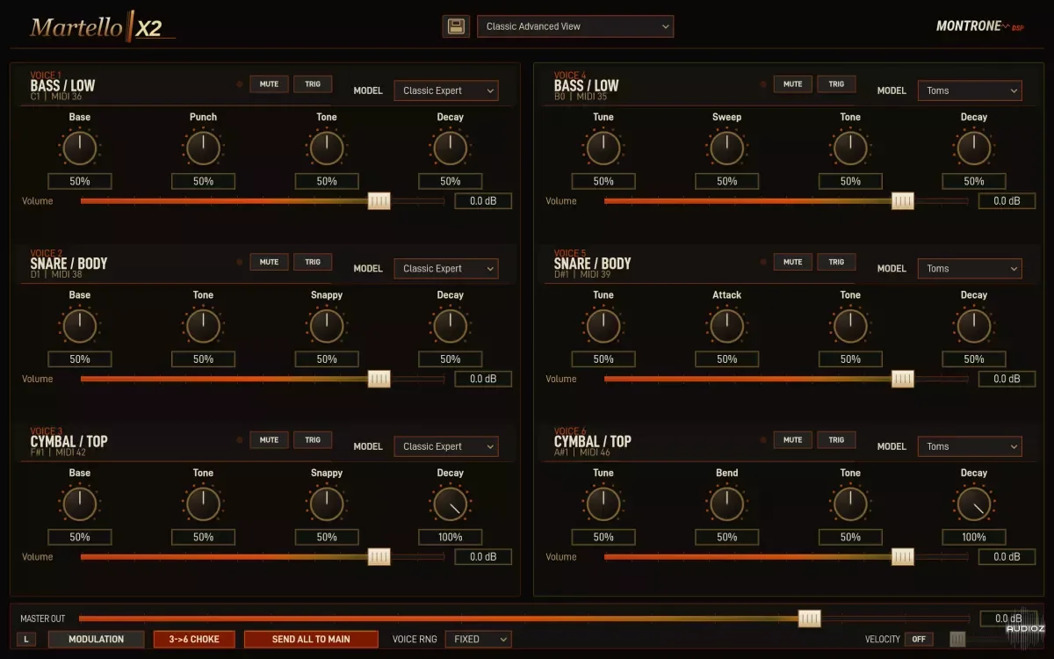Click Voice 6 Volume 0.0 dB field
1054x659 pixels.
coord(1007,557)
